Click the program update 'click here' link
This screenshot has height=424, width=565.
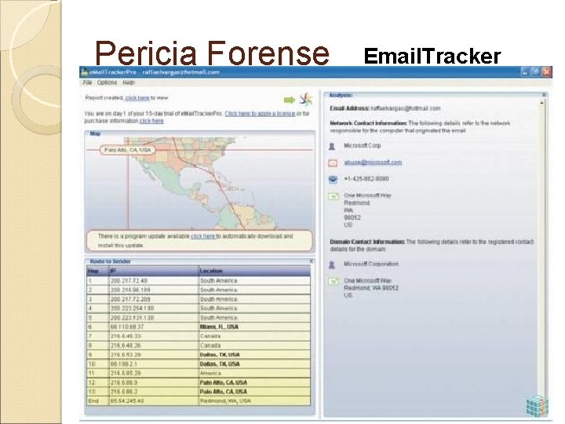click(x=203, y=236)
